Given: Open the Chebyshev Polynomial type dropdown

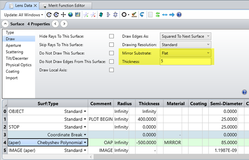Looking at the screenshot, I should tap(85, 143).
